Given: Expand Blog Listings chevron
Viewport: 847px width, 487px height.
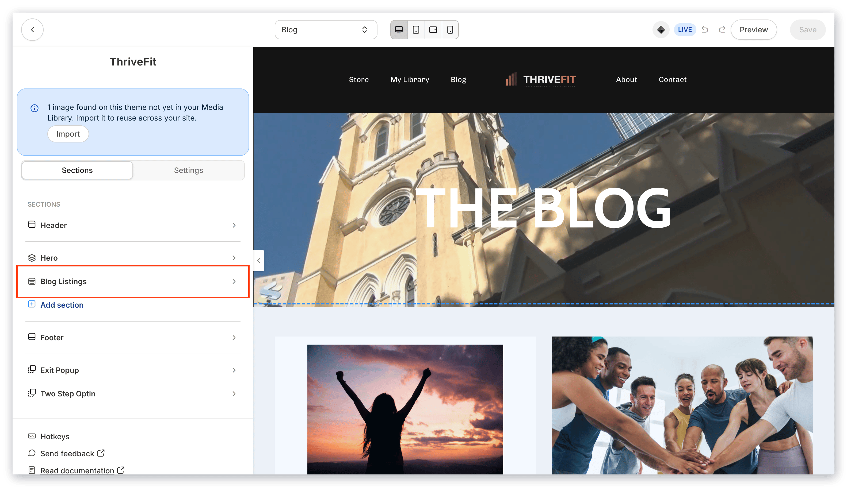Looking at the screenshot, I should pyautogui.click(x=234, y=281).
